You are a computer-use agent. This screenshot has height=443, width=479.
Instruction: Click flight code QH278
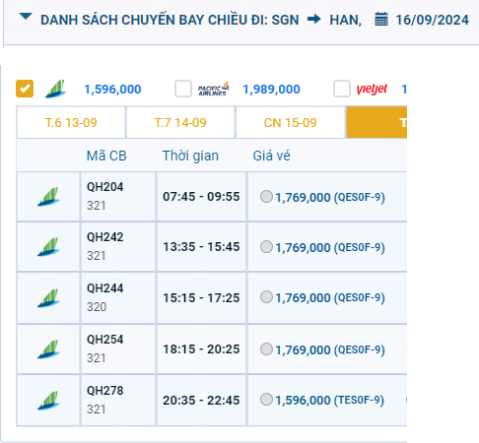(x=105, y=391)
